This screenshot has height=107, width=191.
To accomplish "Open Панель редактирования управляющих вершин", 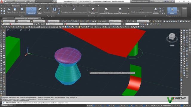I will (74, 10).
